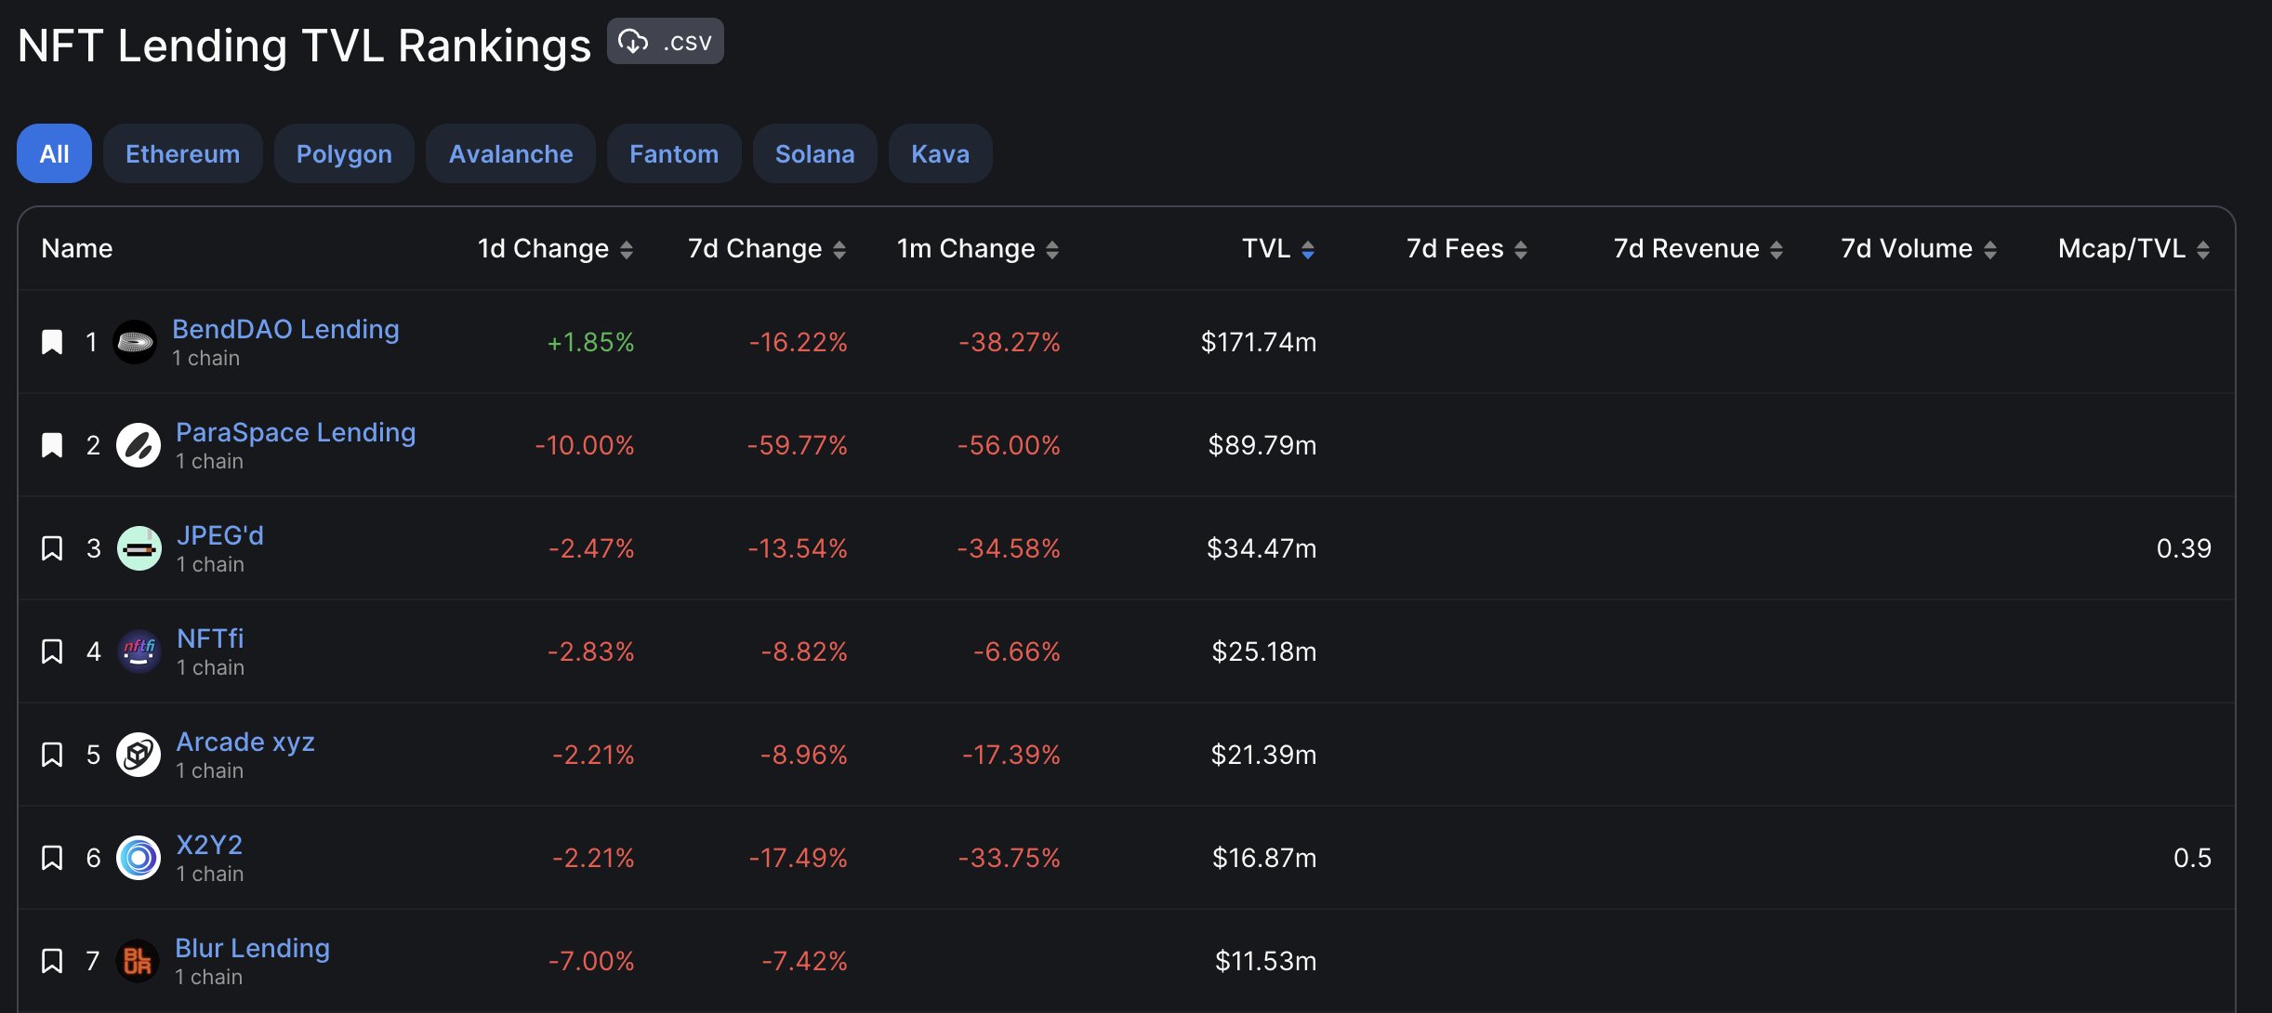Open JPEG'd protocol page
Viewport: 2272px width, 1013px height.
[220, 535]
